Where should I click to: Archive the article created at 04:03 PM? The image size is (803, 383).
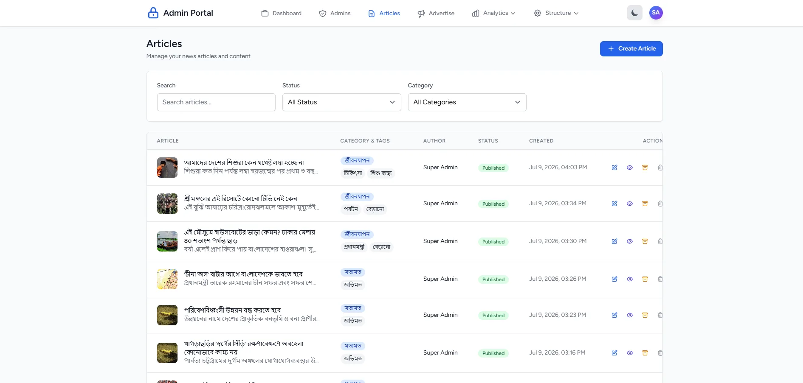click(645, 168)
